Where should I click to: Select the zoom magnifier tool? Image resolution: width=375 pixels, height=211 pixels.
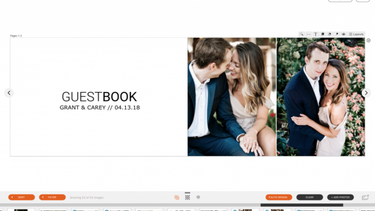point(302,34)
